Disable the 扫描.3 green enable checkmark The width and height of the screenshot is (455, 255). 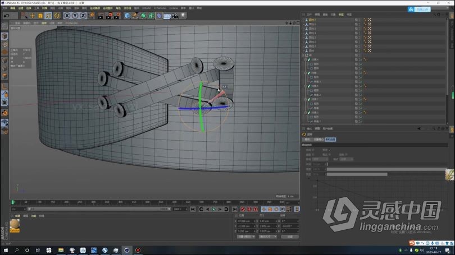click(x=361, y=113)
